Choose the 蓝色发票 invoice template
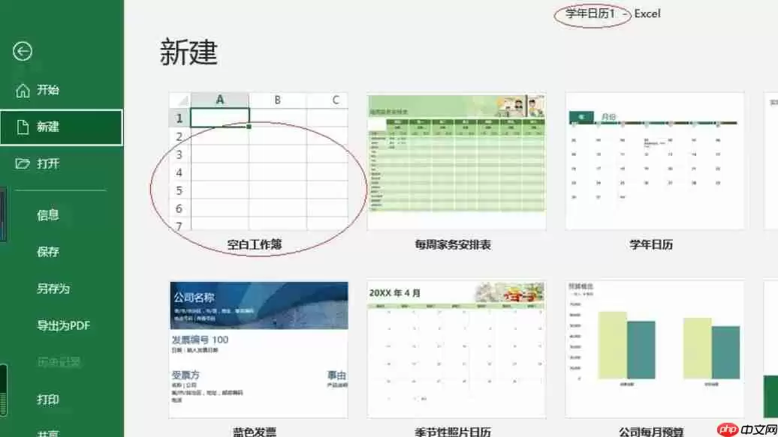This screenshot has width=778, height=437. pos(259,349)
